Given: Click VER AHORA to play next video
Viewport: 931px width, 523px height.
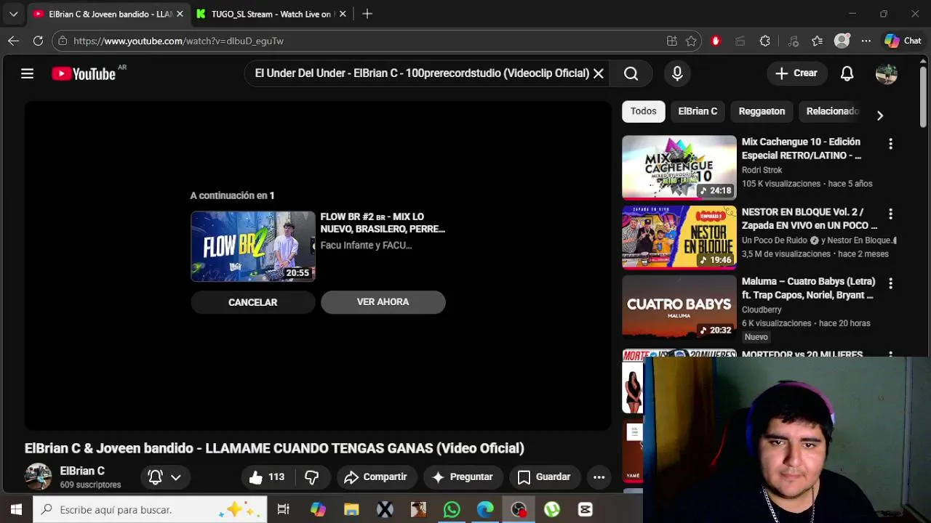Looking at the screenshot, I should coord(383,302).
